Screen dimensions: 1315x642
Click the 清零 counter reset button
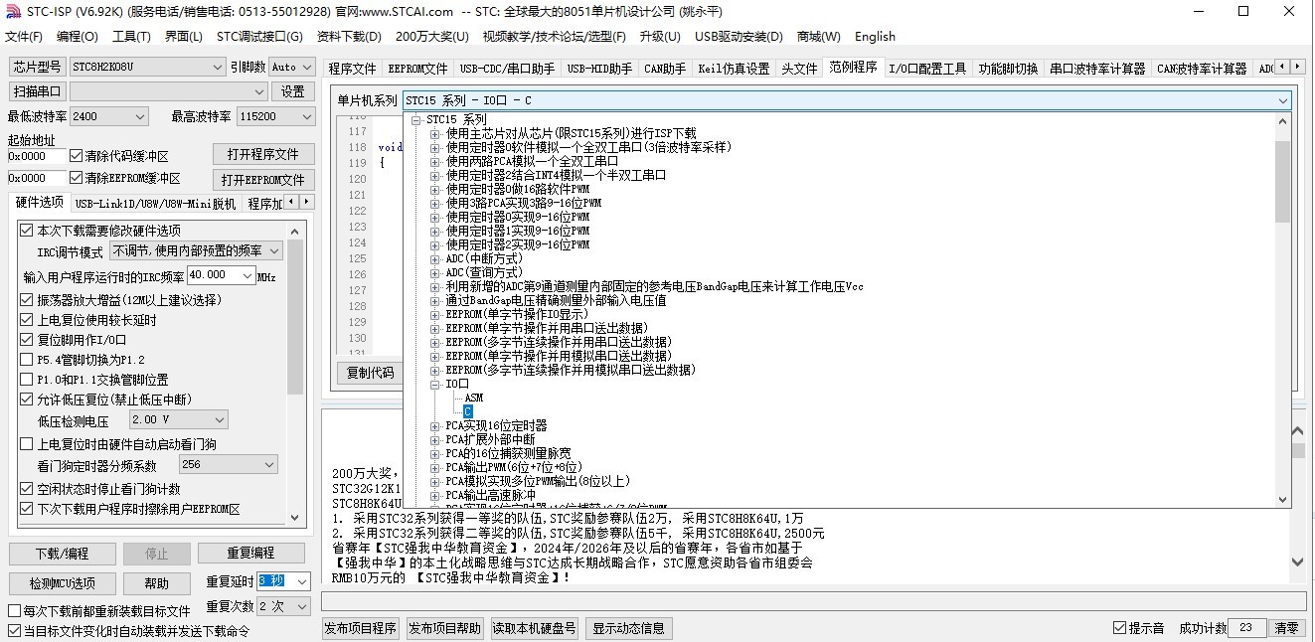tap(1286, 628)
